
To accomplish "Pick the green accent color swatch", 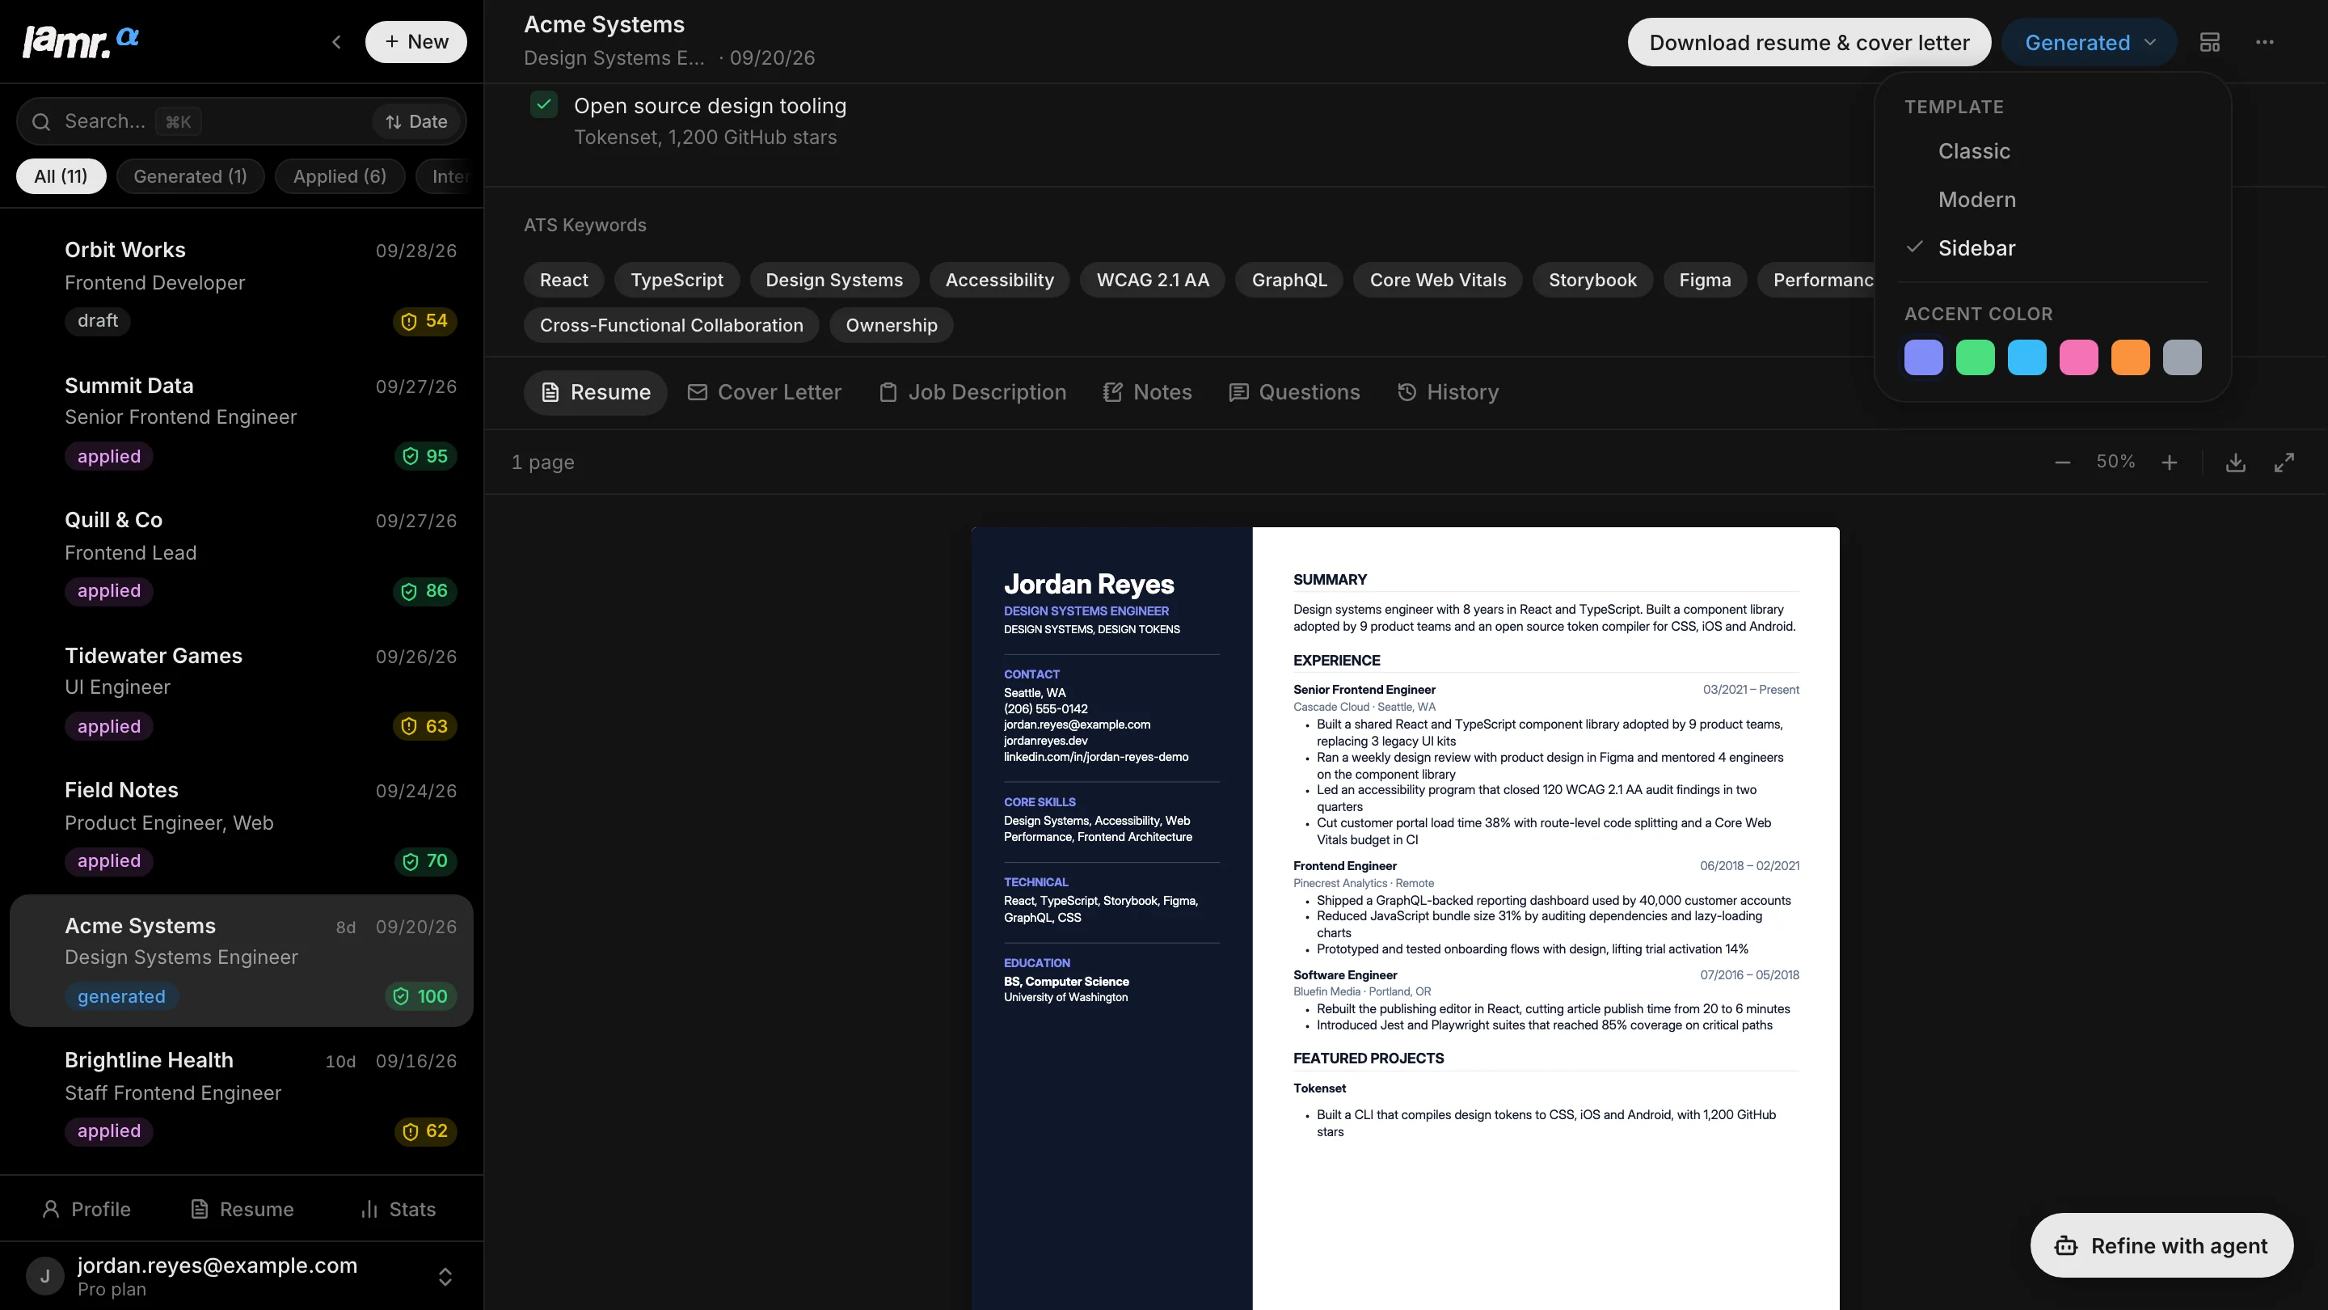I will pos(1976,358).
